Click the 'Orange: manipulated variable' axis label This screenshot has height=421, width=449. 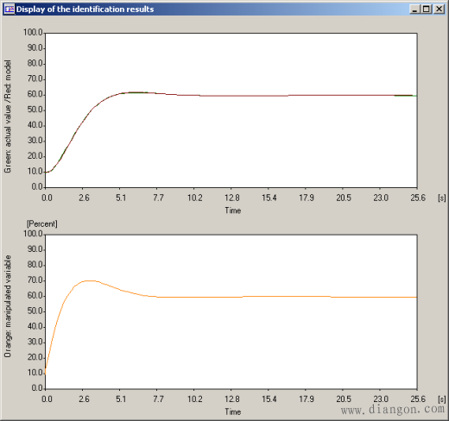[x=8, y=306]
